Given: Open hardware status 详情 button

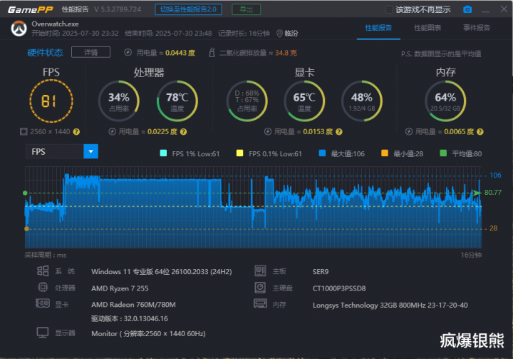Looking at the screenshot, I should pyautogui.click(x=90, y=52).
